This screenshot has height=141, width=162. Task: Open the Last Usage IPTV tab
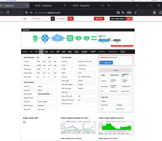pos(93,52)
